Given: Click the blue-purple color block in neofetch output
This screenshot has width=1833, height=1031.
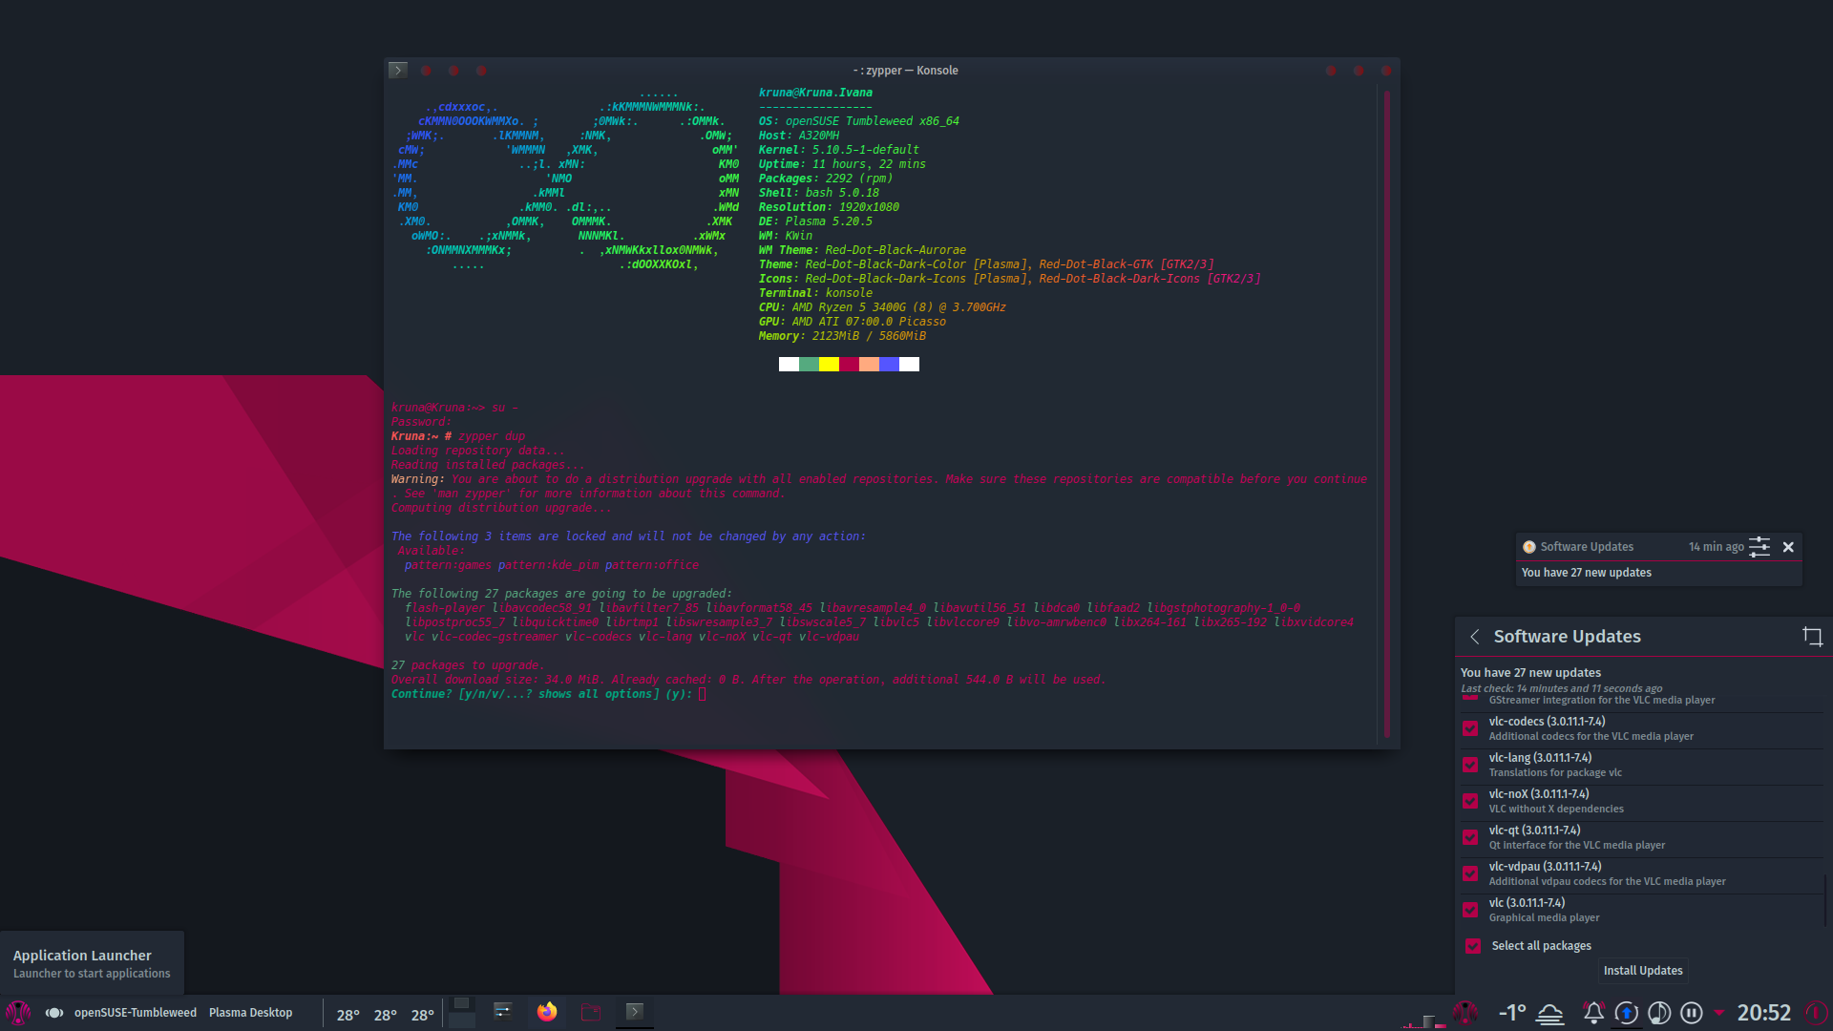Looking at the screenshot, I should [889, 364].
